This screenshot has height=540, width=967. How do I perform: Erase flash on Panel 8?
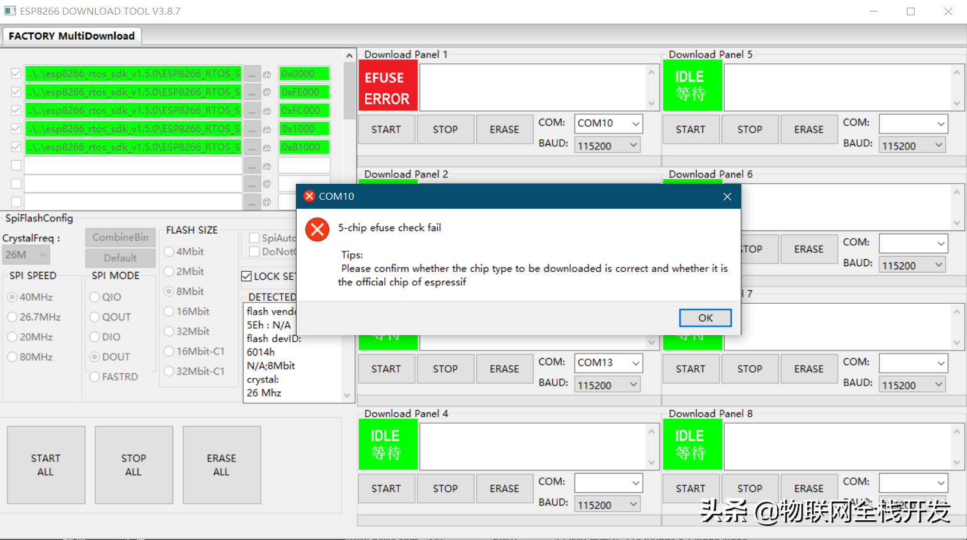click(808, 488)
